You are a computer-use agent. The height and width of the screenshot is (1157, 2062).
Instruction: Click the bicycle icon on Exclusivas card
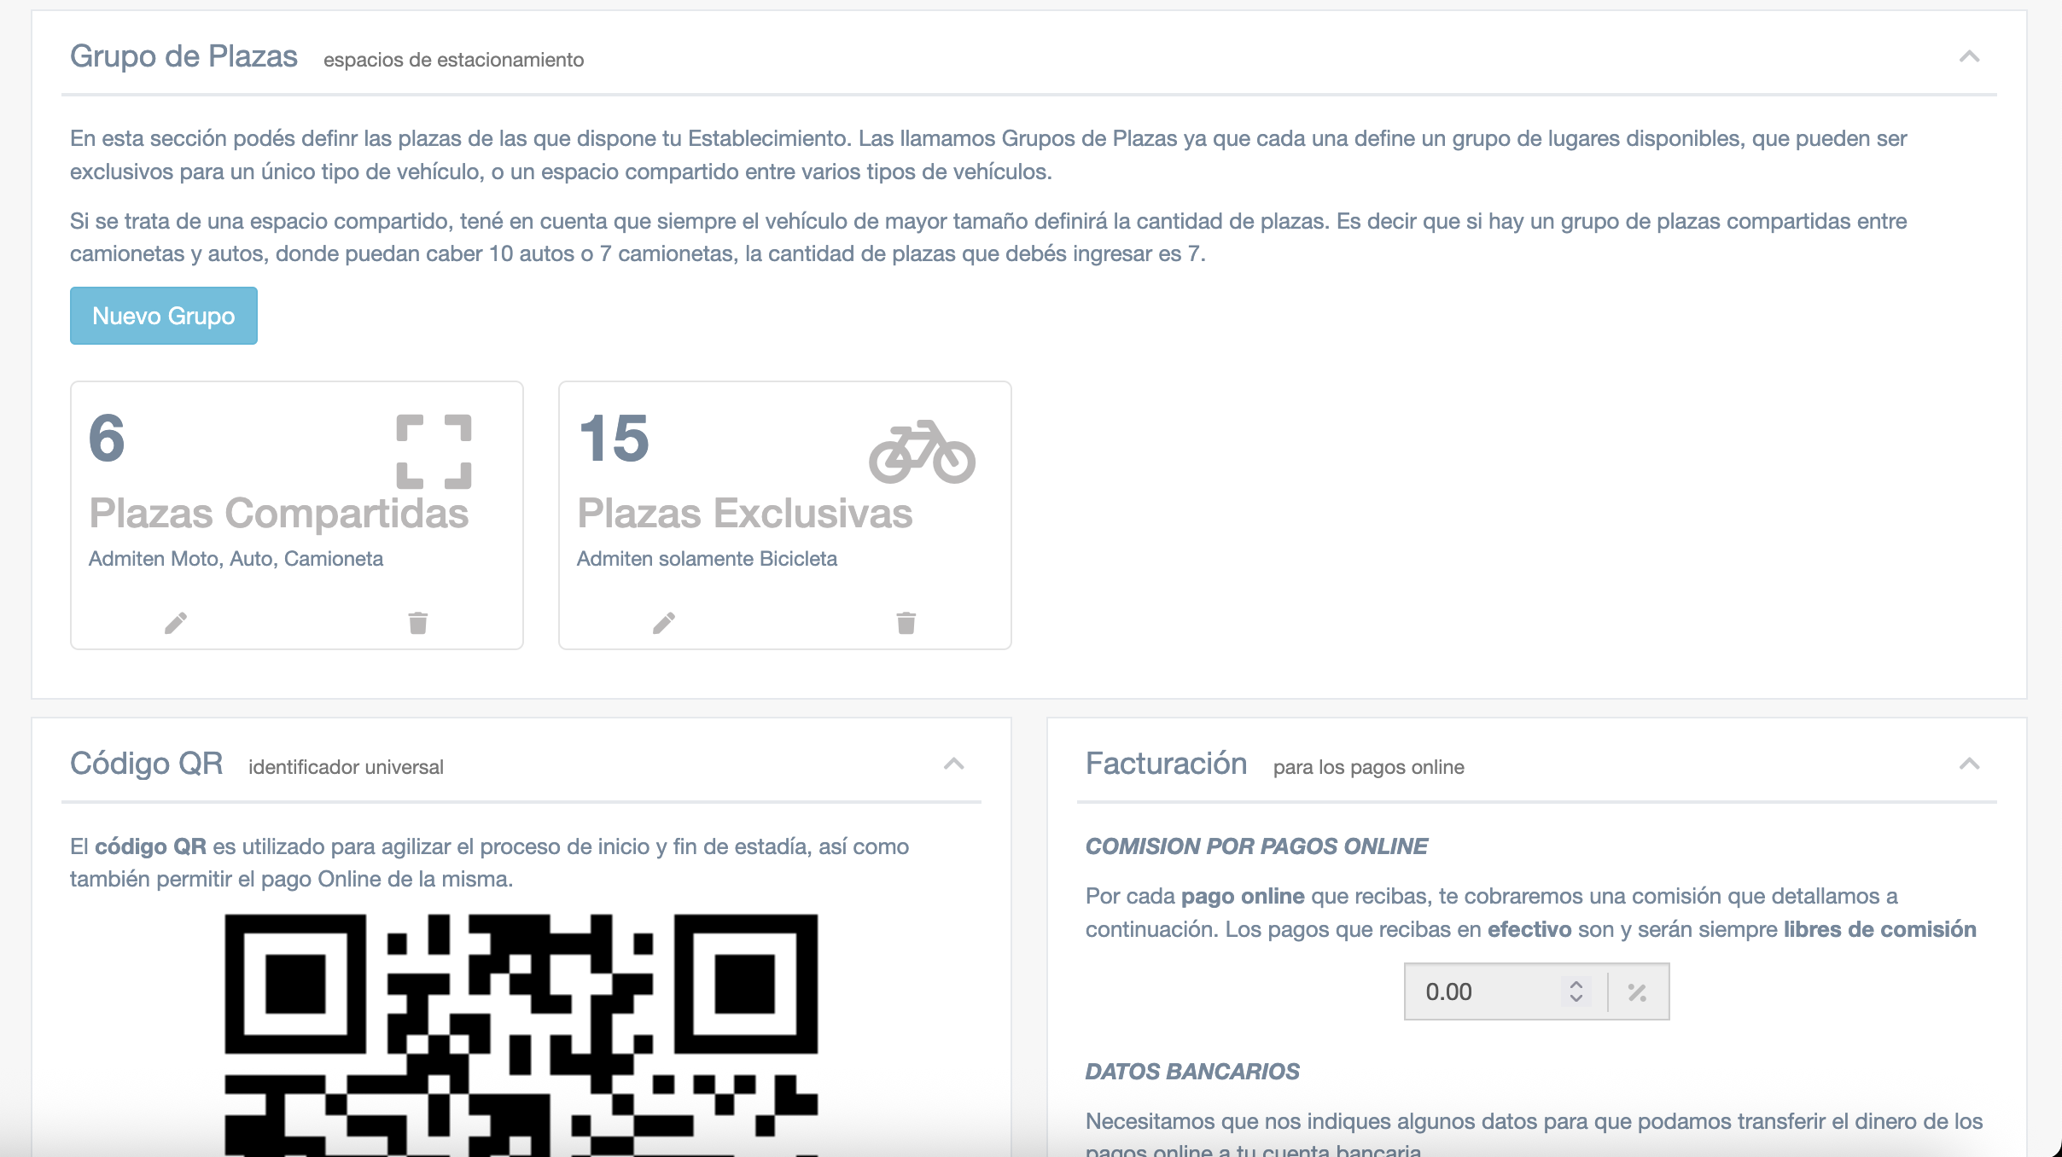coord(922,451)
